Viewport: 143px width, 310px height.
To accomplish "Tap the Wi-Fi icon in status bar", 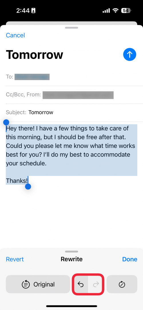I will (115, 11).
